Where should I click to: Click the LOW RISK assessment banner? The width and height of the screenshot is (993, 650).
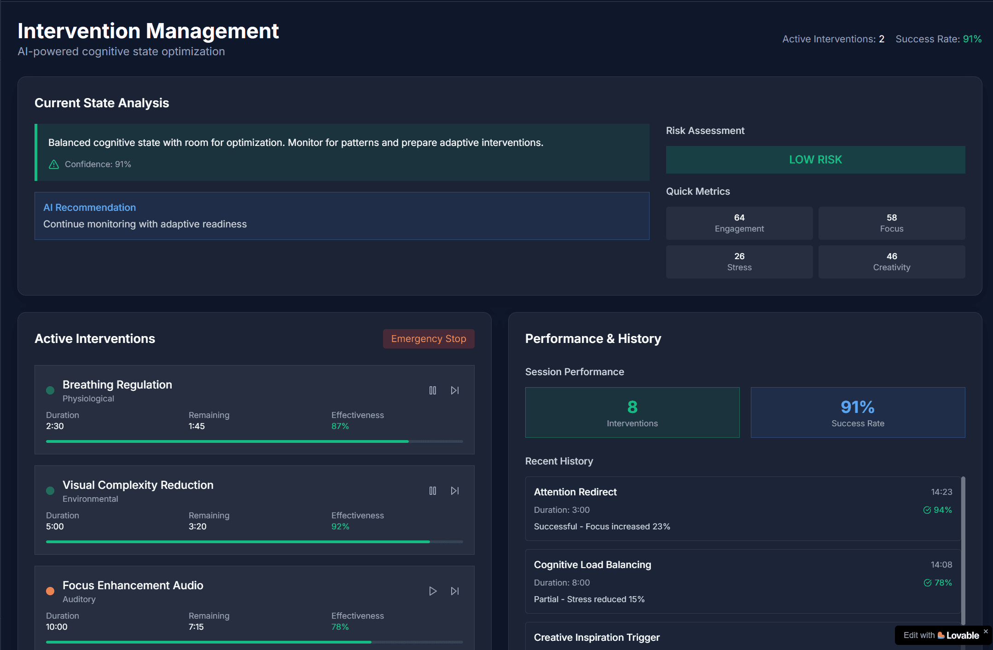[x=815, y=160]
